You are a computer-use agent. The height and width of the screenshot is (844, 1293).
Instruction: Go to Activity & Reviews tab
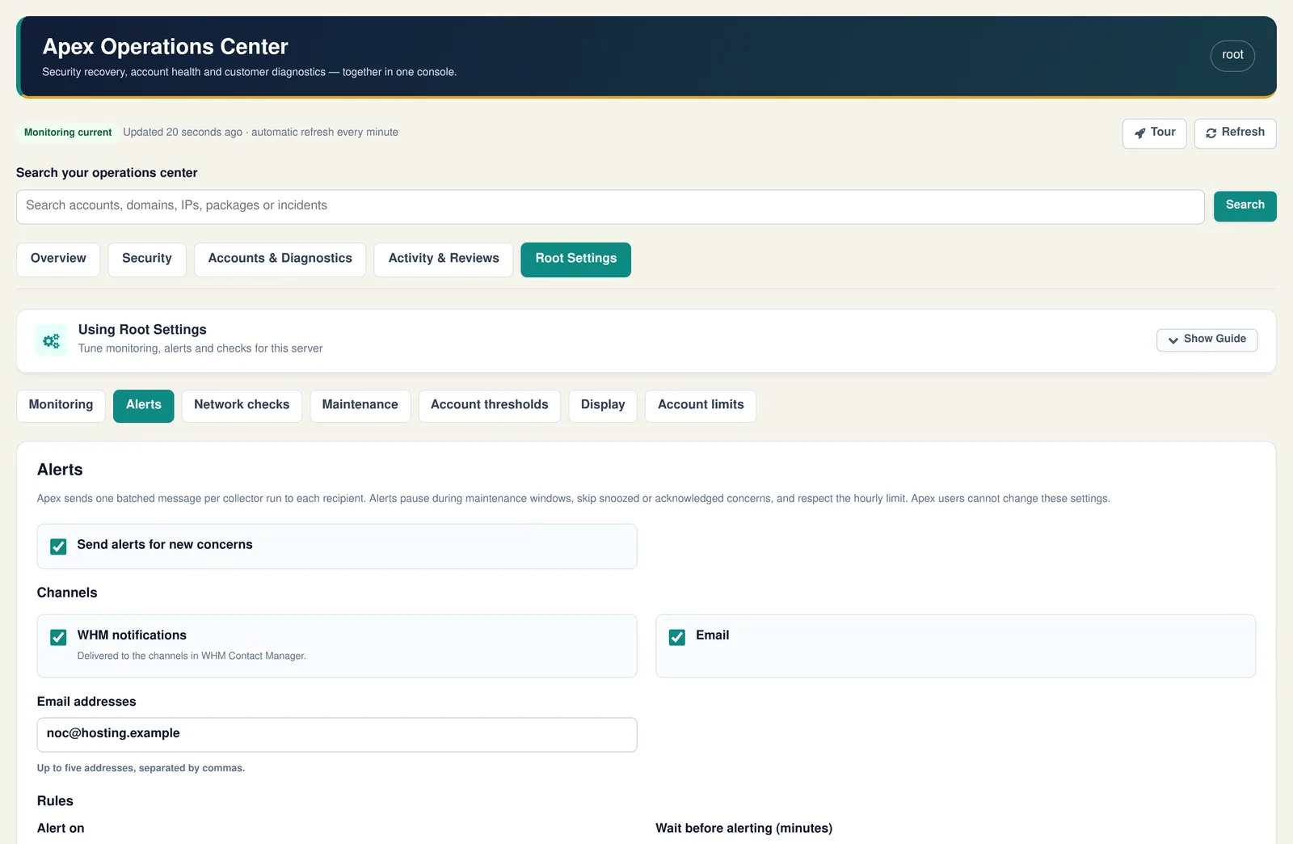[444, 260]
